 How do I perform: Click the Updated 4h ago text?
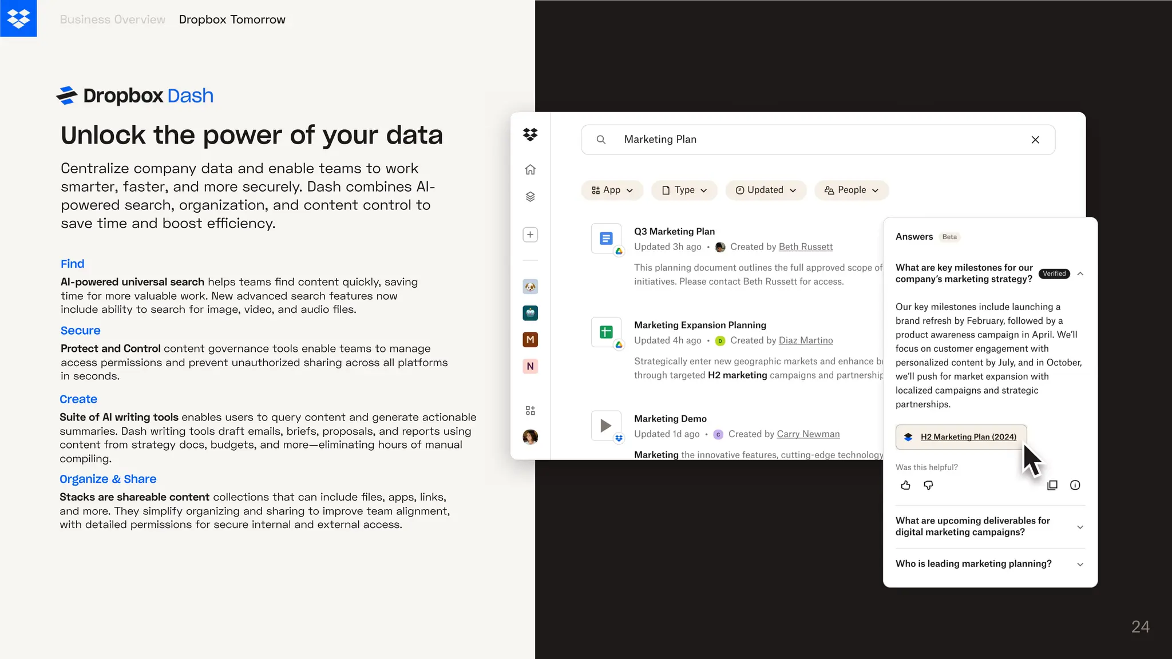tap(668, 340)
